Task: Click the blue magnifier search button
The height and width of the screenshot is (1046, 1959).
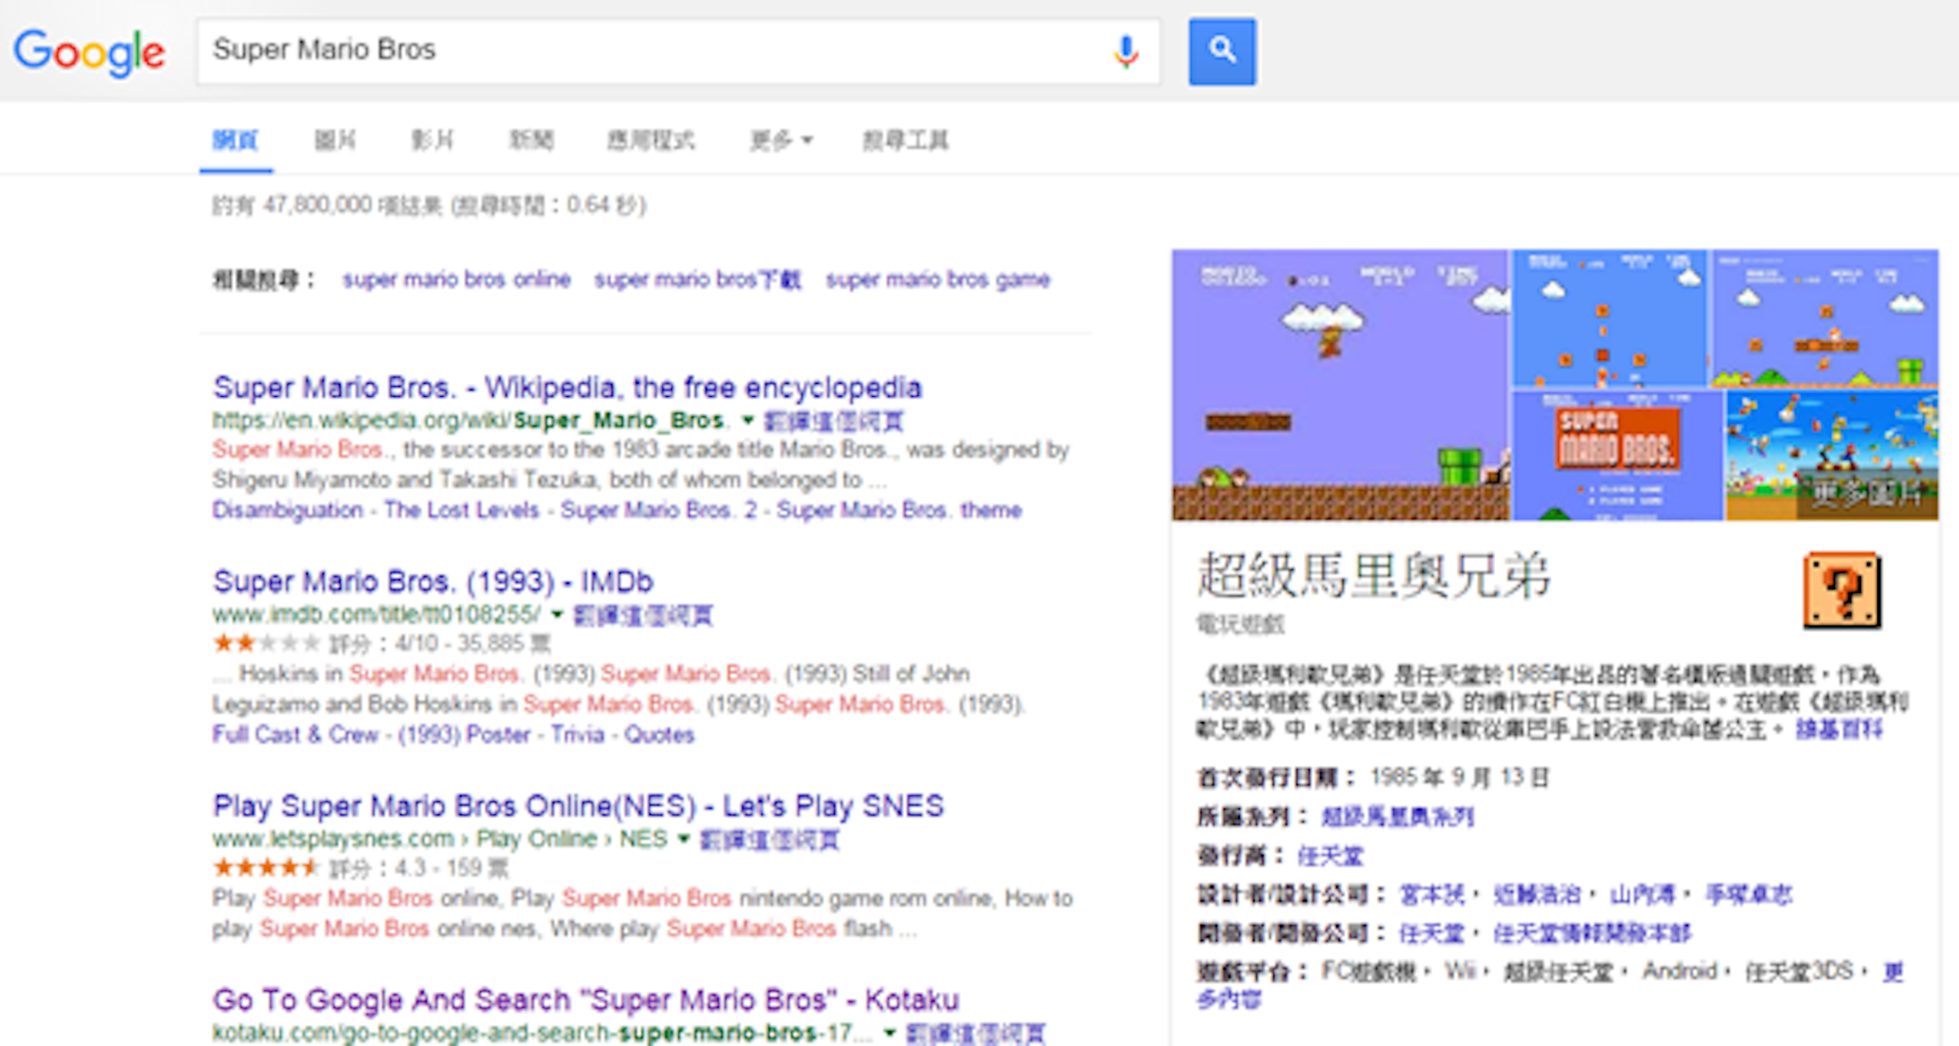Action: point(1222,51)
